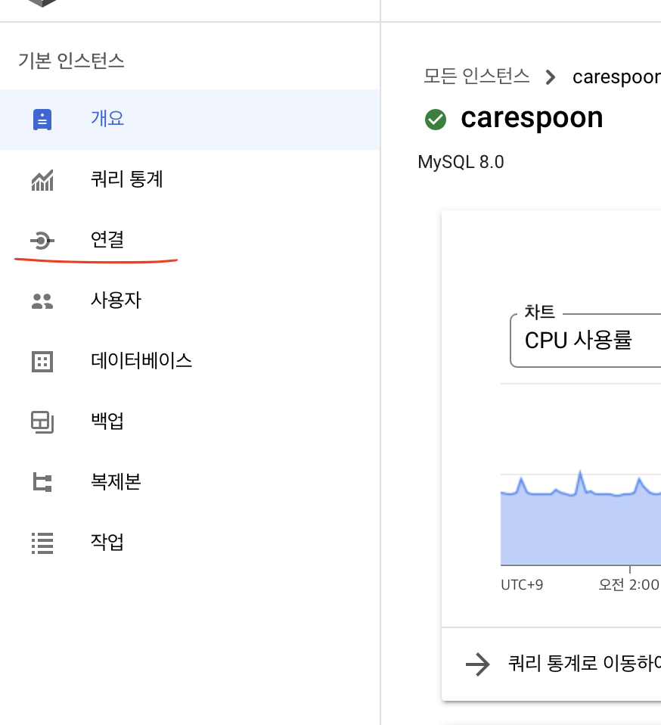
Task: Click the 오전 2:00 axis label
Action: [x=628, y=585]
